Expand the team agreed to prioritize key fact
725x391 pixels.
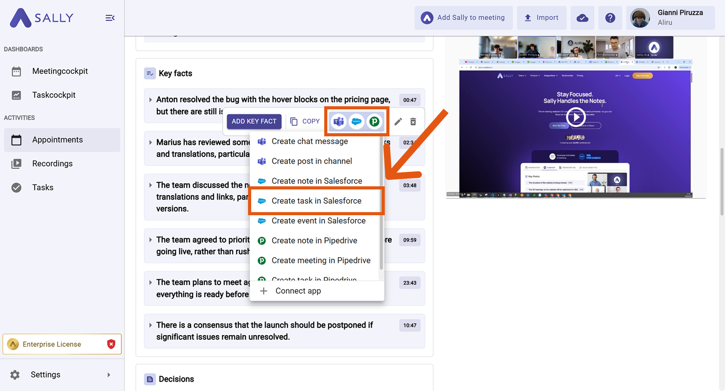[x=150, y=240]
